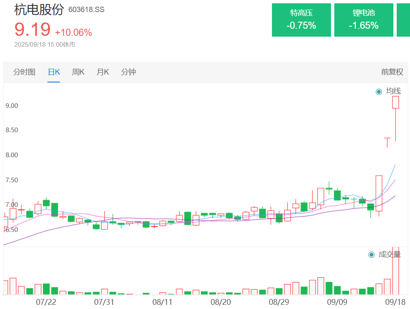Switch to the 分钟 minute chart tab
410x309 pixels.
click(x=128, y=72)
